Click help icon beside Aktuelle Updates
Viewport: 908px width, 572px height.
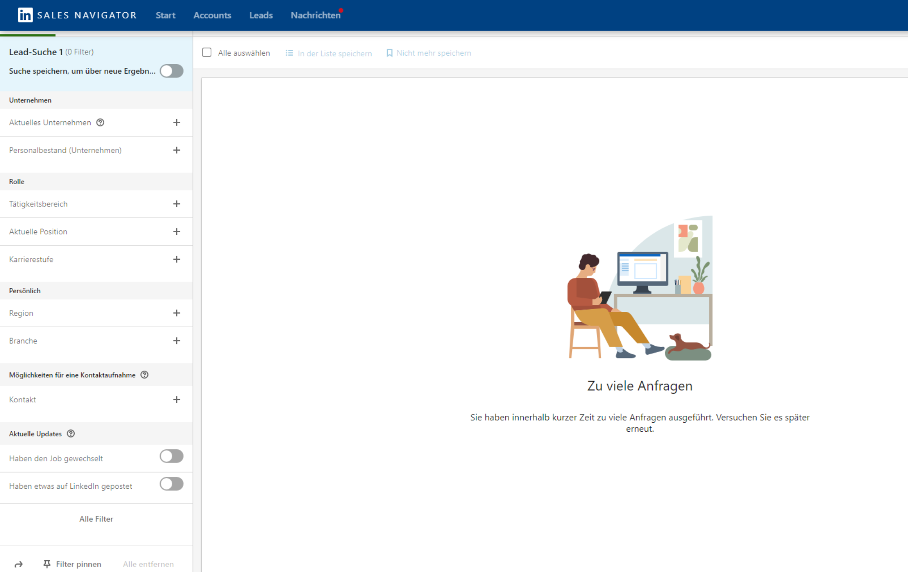tap(71, 434)
